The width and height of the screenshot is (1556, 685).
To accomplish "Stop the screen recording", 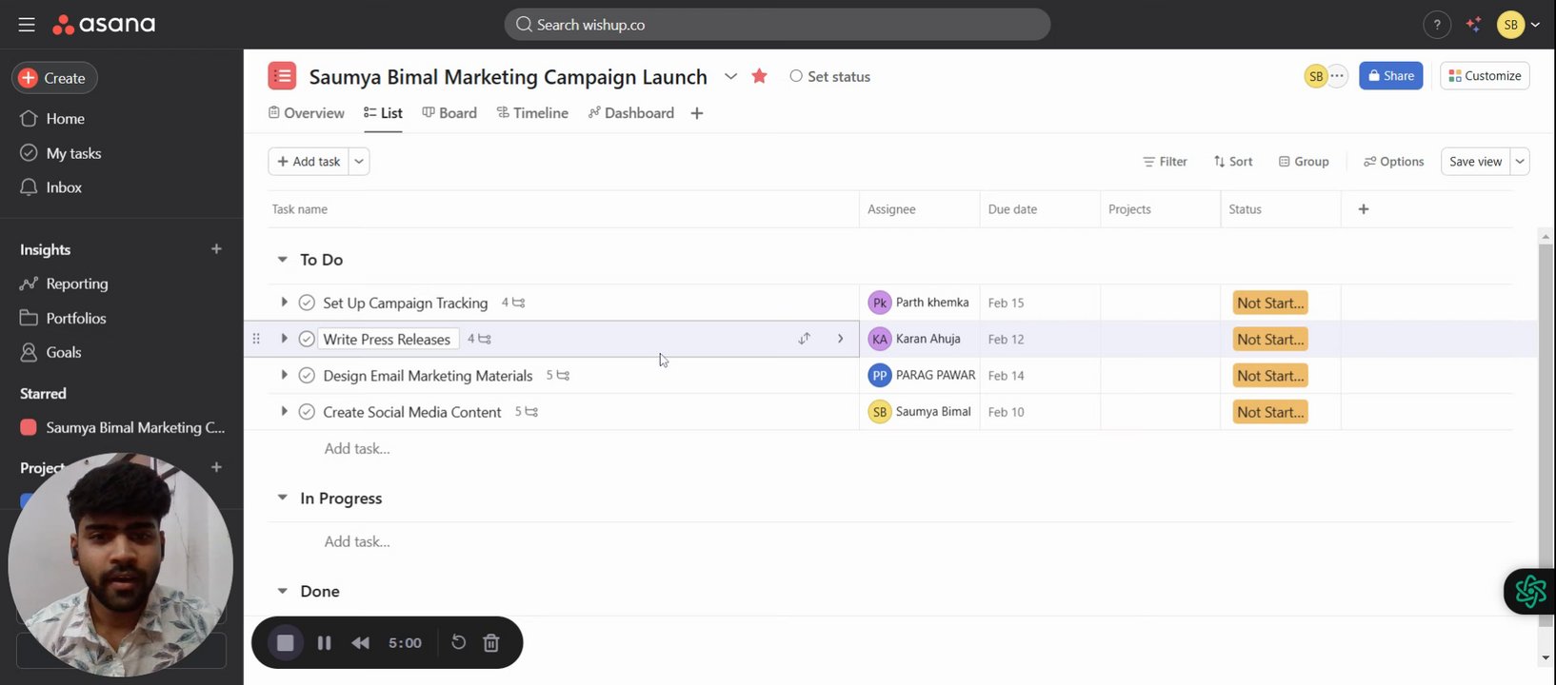I will coord(285,643).
